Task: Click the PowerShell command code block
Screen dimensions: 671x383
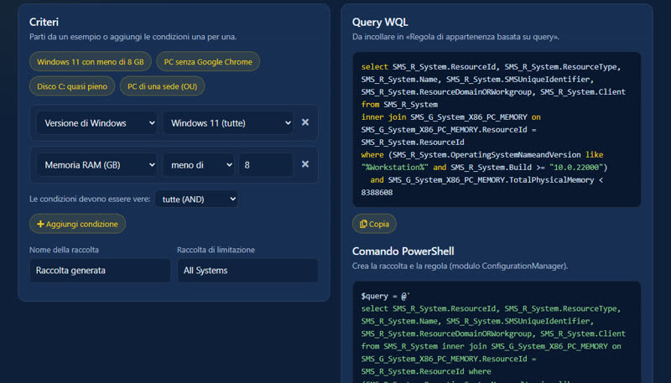Action: click(x=497, y=332)
